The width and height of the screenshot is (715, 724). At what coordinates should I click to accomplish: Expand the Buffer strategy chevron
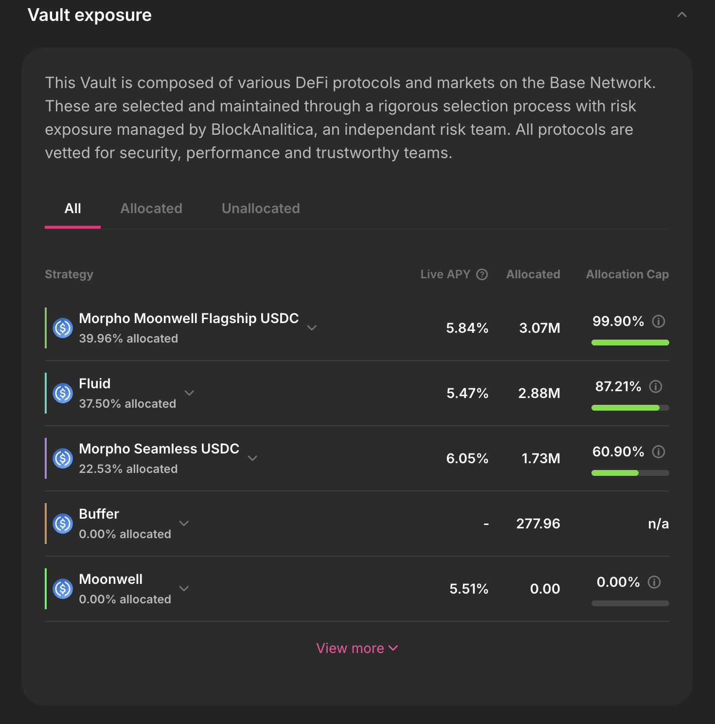(x=184, y=524)
